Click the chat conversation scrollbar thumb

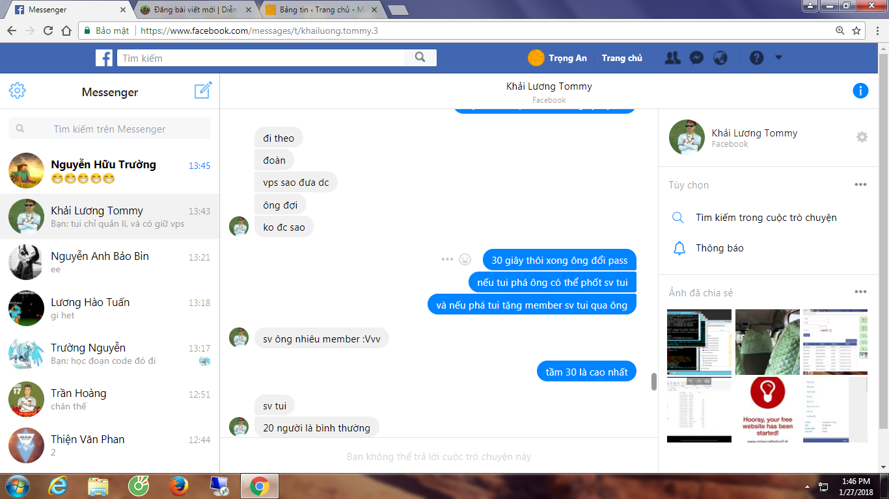pyautogui.click(x=653, y=382)
